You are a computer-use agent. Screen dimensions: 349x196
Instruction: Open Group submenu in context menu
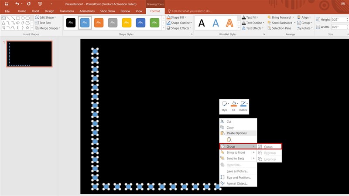[x=238, y=146]
